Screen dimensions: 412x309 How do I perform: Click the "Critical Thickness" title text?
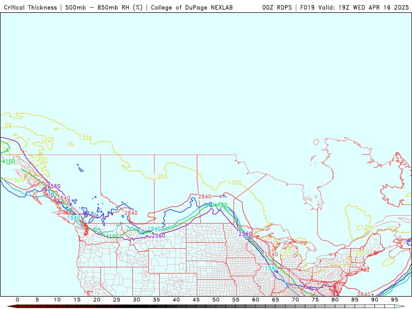30,7
